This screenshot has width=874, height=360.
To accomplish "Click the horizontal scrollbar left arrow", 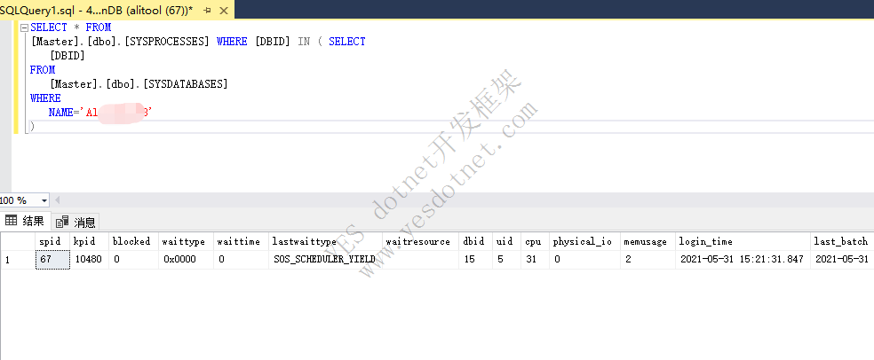I will (57, 200).
